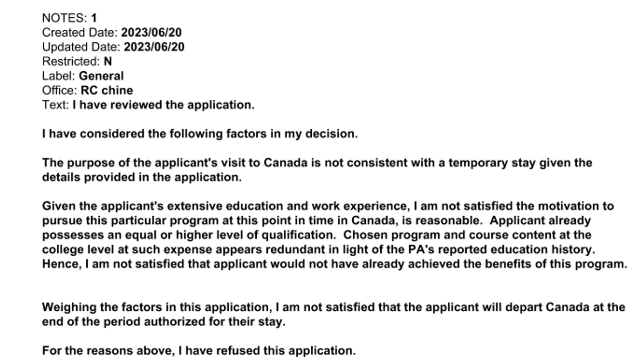Click the line starting "pursue this particular program"
The width and height of the screenshot is (643, 363).
(x=316, y=220)
